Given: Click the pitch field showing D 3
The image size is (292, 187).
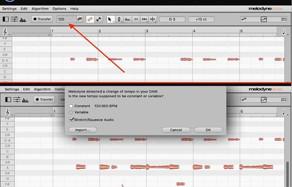Looking at the screenshot, I should click(172, 19).
